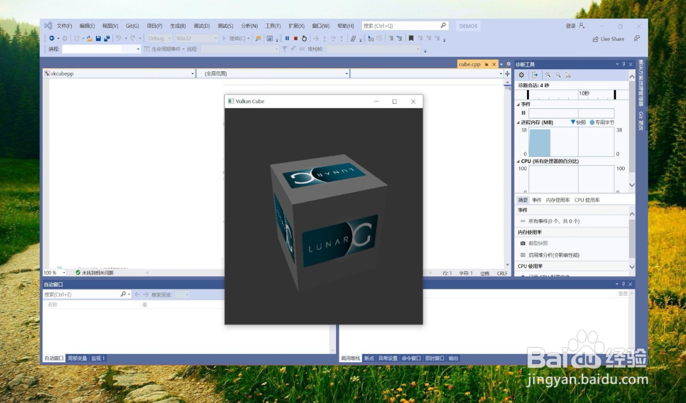Click the split editor icon
Image resolution: width=686 pixels, height=403 pixels.
508,74
